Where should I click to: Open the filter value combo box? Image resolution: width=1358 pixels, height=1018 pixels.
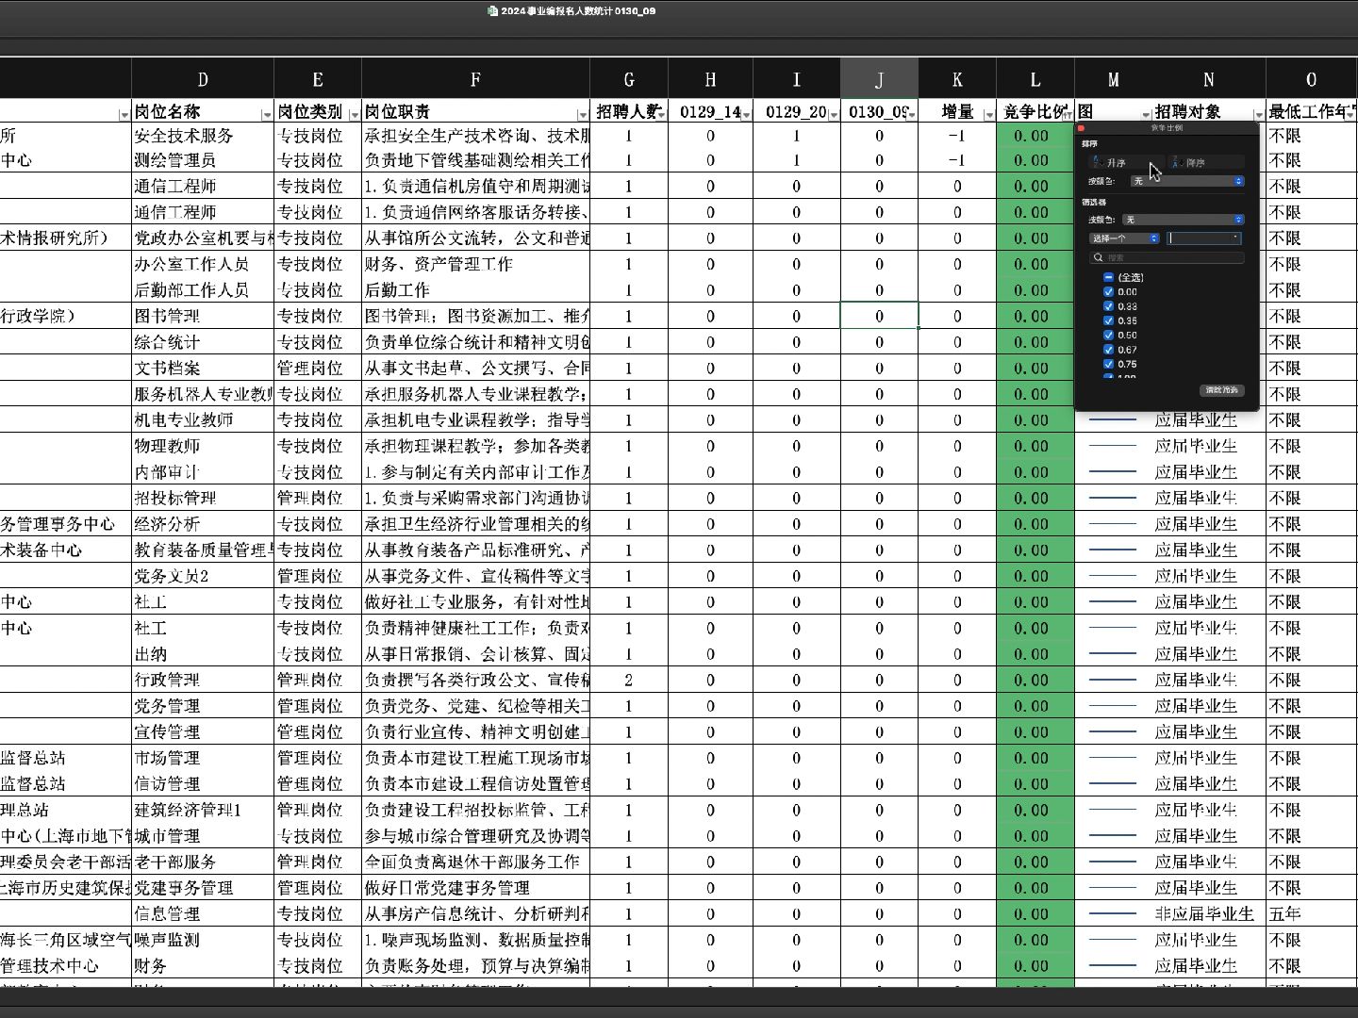tap(1204, 238)
